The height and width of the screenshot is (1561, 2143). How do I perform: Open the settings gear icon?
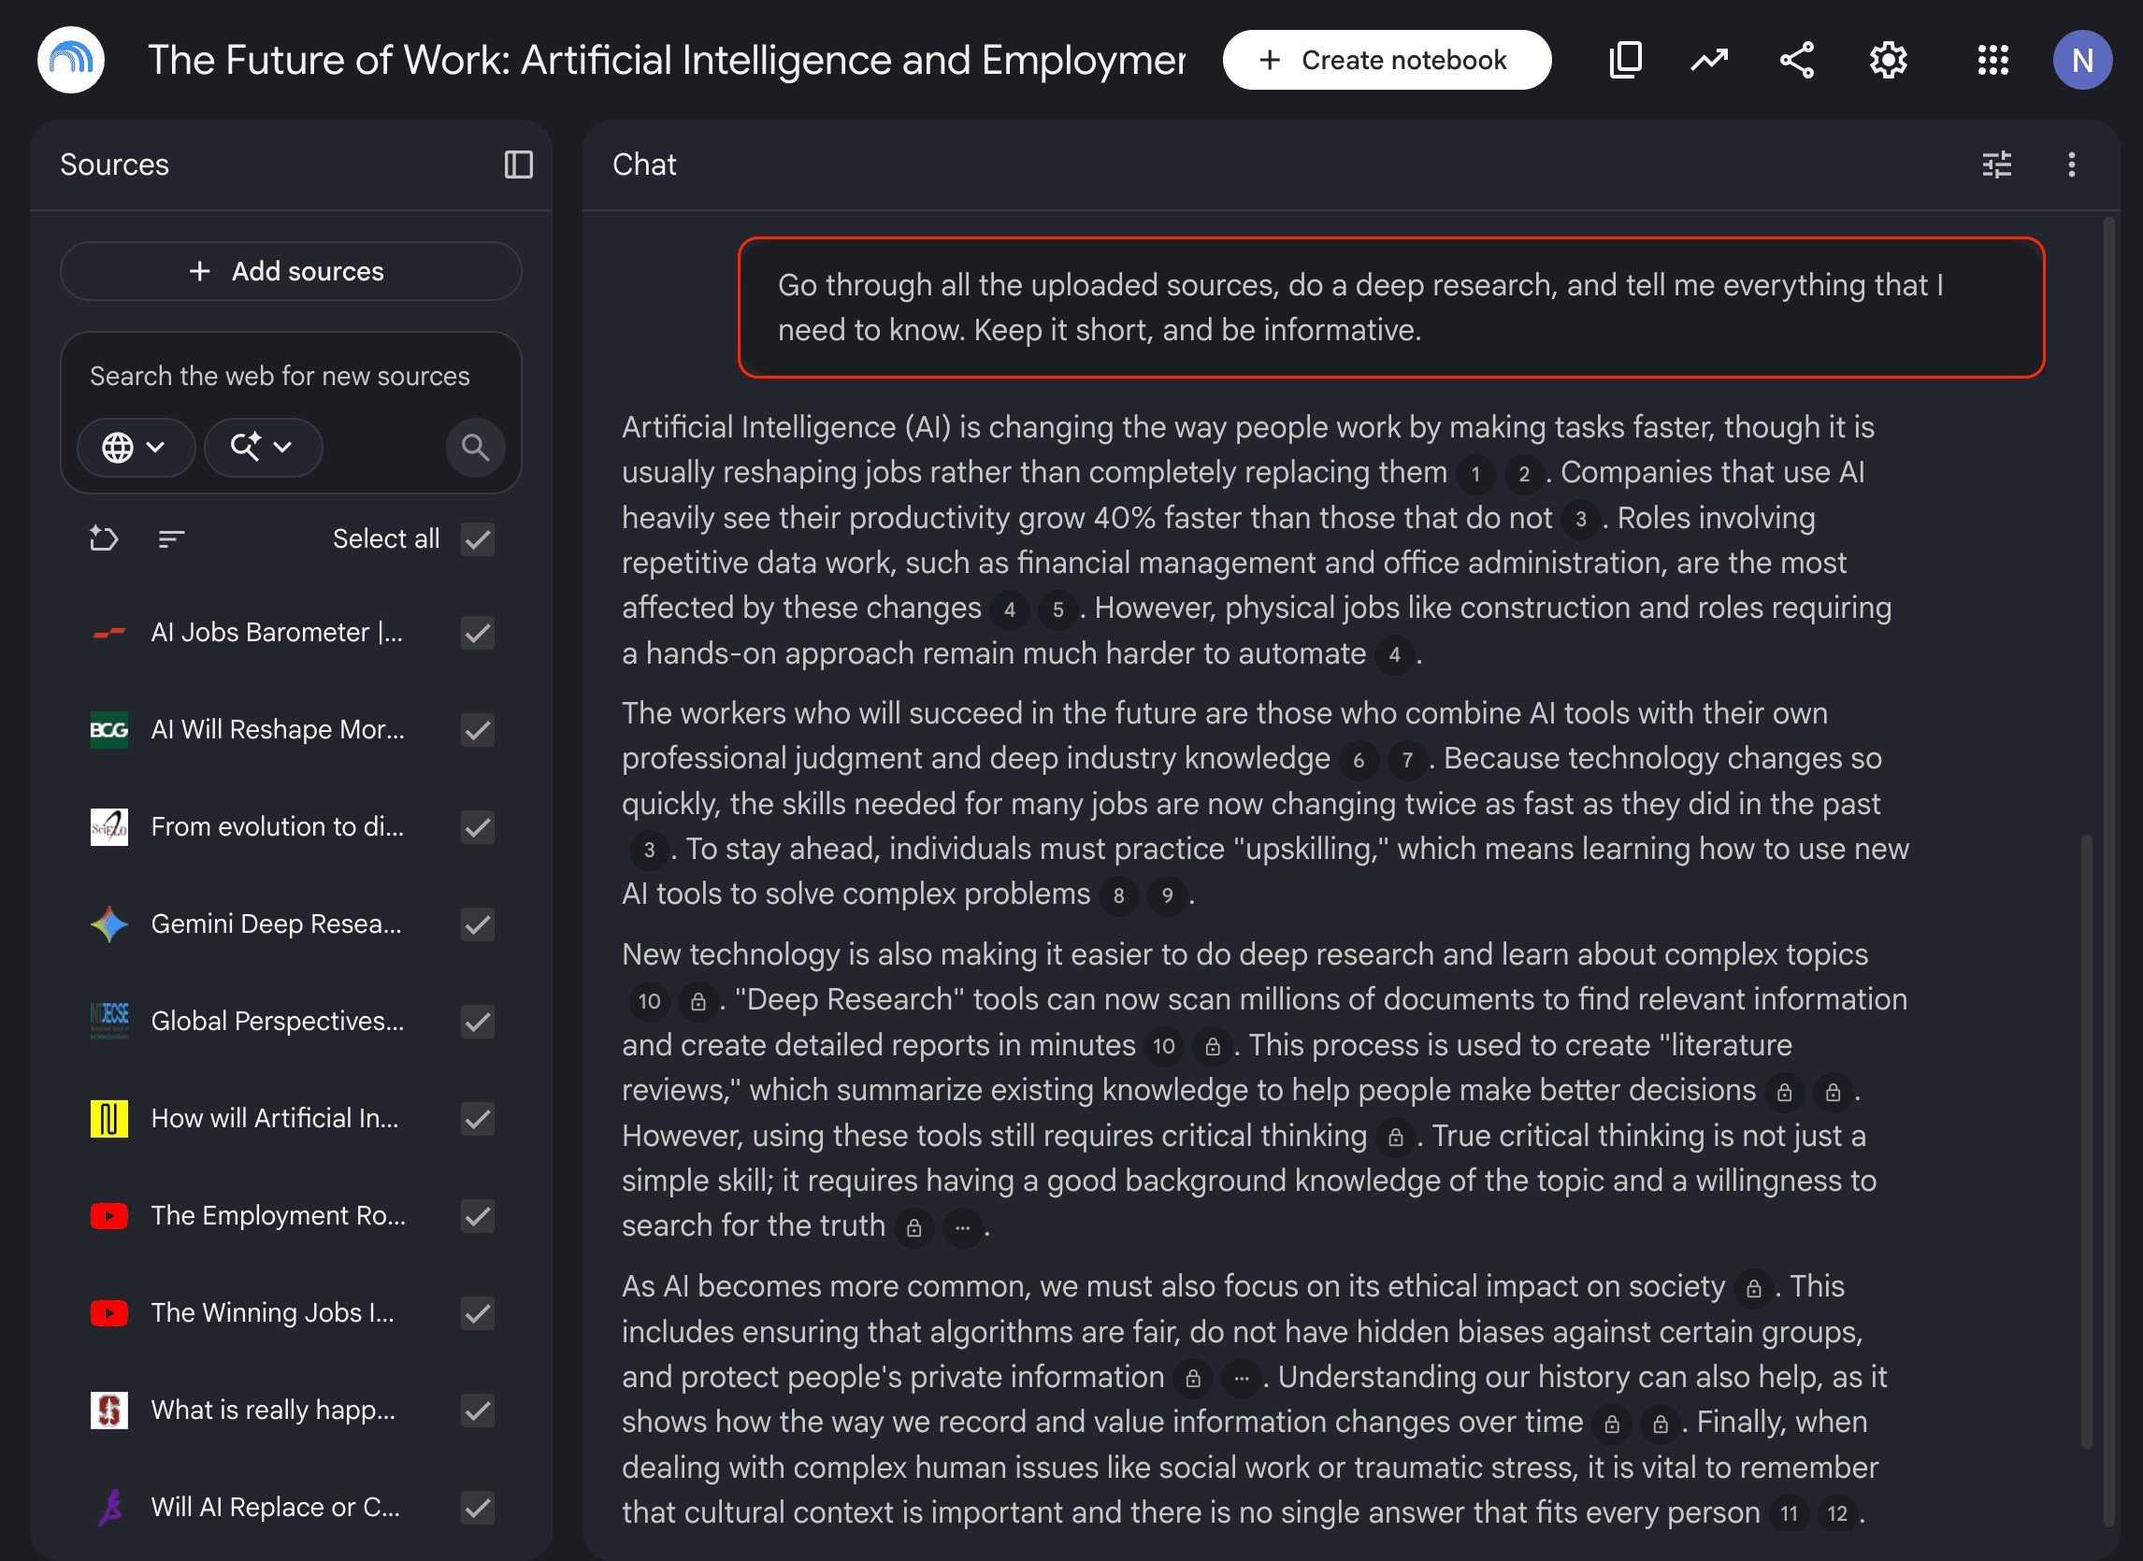click(x=1888, y=60)
